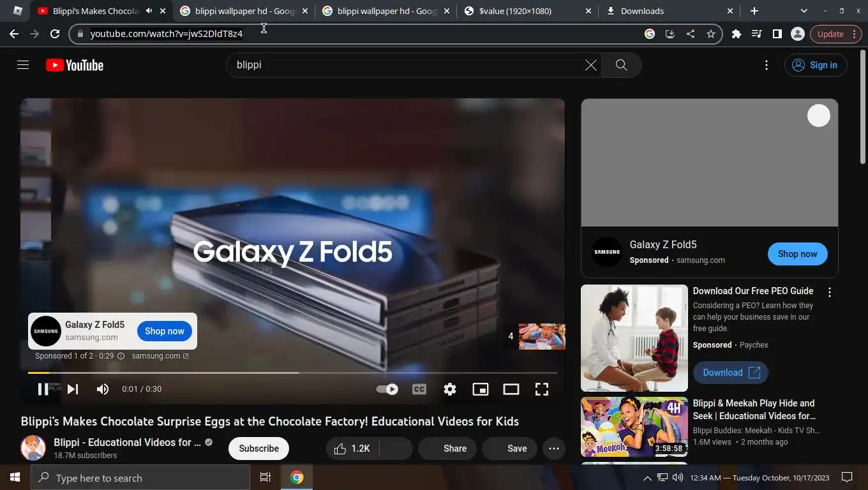Viewport: 868px width, 490px height.
Task: Open options menu for Paychex ad
Action: pos(830,292)
